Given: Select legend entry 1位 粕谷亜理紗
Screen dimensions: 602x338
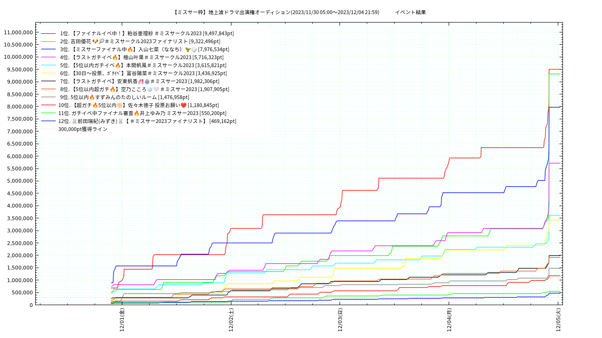Looking at the screenshot, I should click(x=147, y=33).
